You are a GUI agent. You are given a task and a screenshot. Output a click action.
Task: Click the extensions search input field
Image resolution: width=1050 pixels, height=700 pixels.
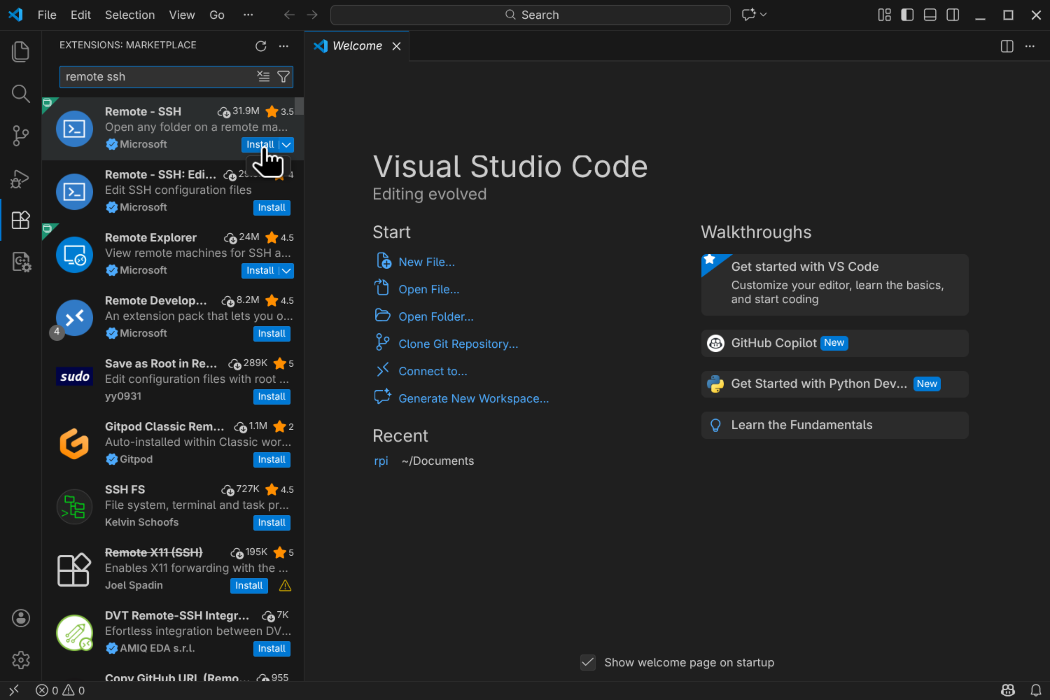click(x=156, y=77)
